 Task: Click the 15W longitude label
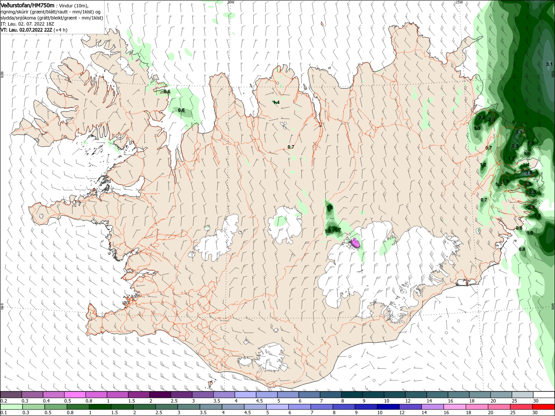(459, 2)
